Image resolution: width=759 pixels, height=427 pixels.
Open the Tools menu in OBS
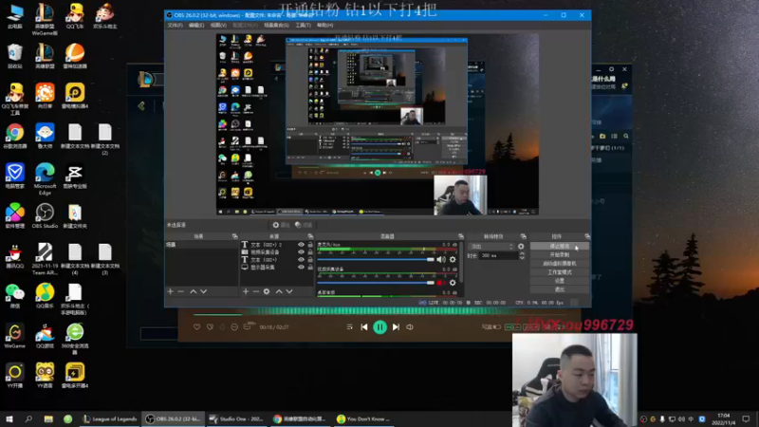[x=303, y=26]
